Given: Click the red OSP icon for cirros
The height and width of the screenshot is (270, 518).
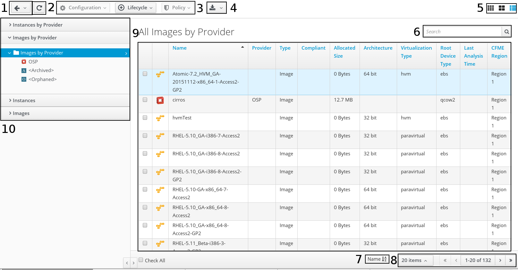Looking at the screenshot, I should click(160, 100).
